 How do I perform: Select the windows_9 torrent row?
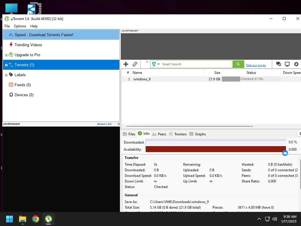211,79
